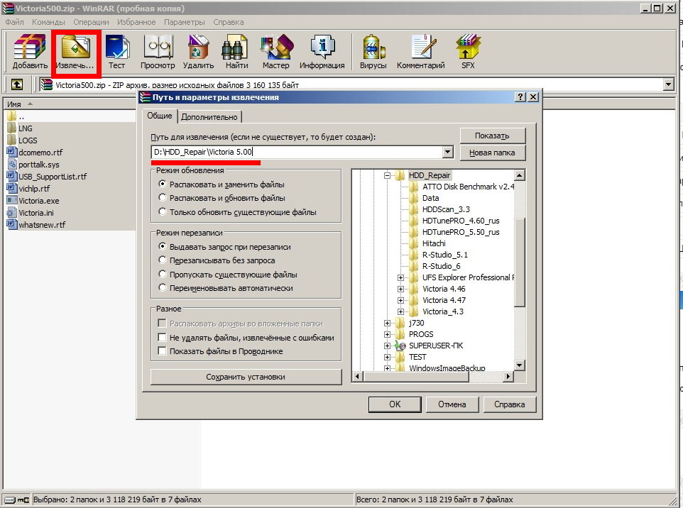
Task: Click the dialog Справка button
Action: [509, 404]
